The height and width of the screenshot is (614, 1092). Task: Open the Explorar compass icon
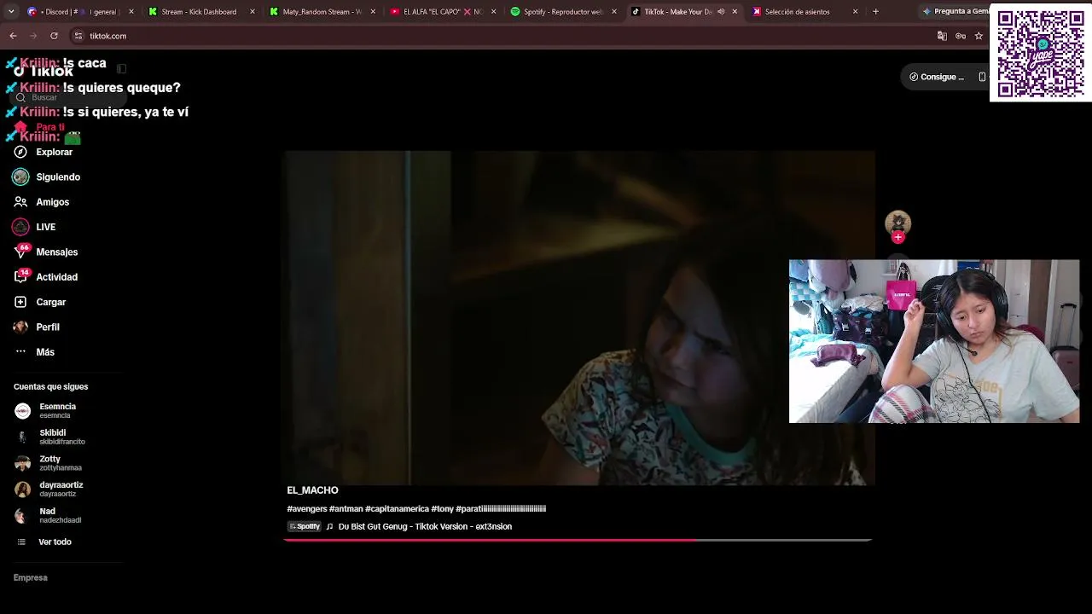pyautogui.click(x=20, y=152)
